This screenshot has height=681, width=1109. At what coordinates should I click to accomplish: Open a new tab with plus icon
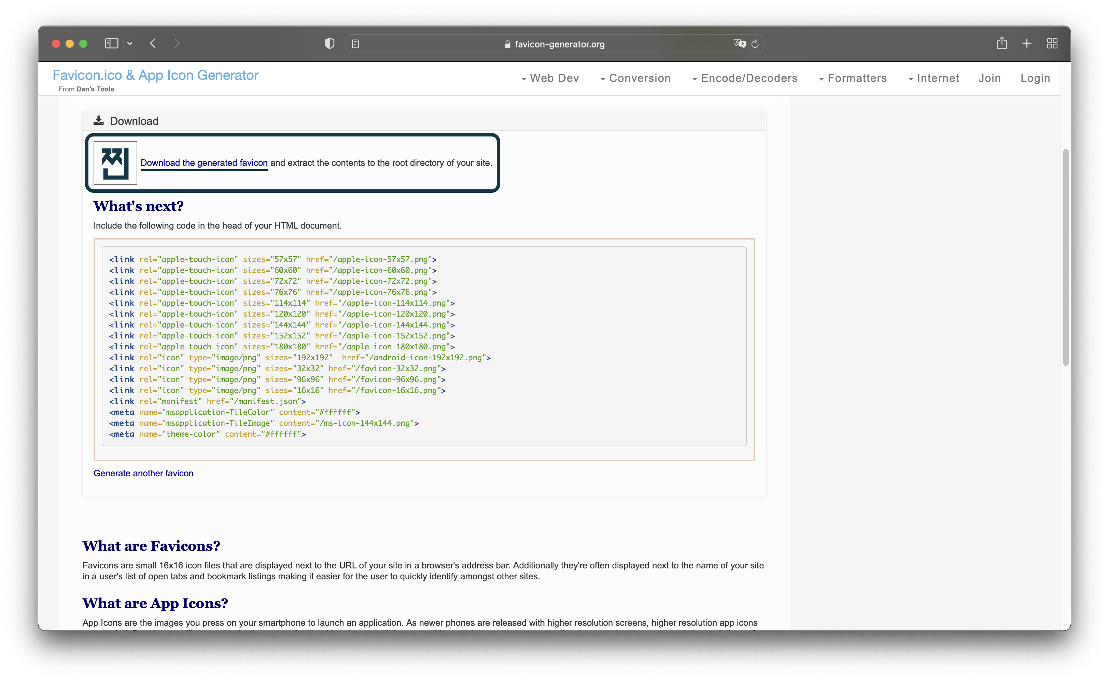[x=1026, y=43]
